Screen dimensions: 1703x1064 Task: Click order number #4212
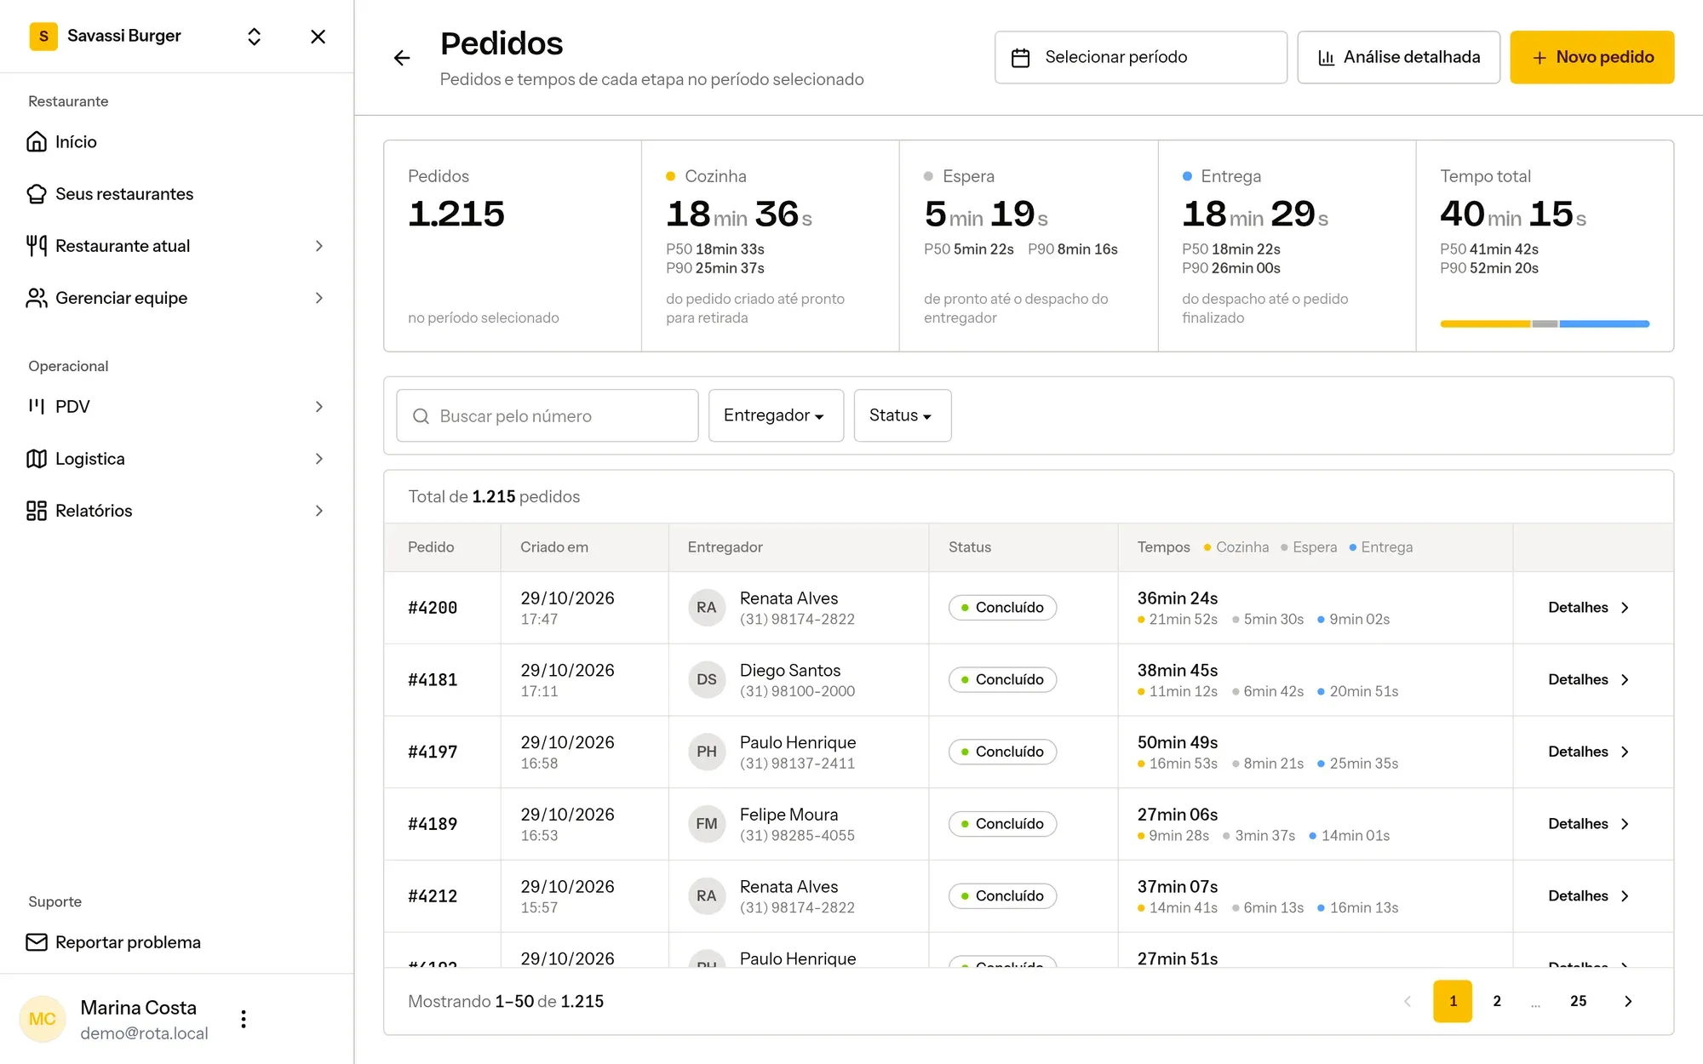point(433,895)
